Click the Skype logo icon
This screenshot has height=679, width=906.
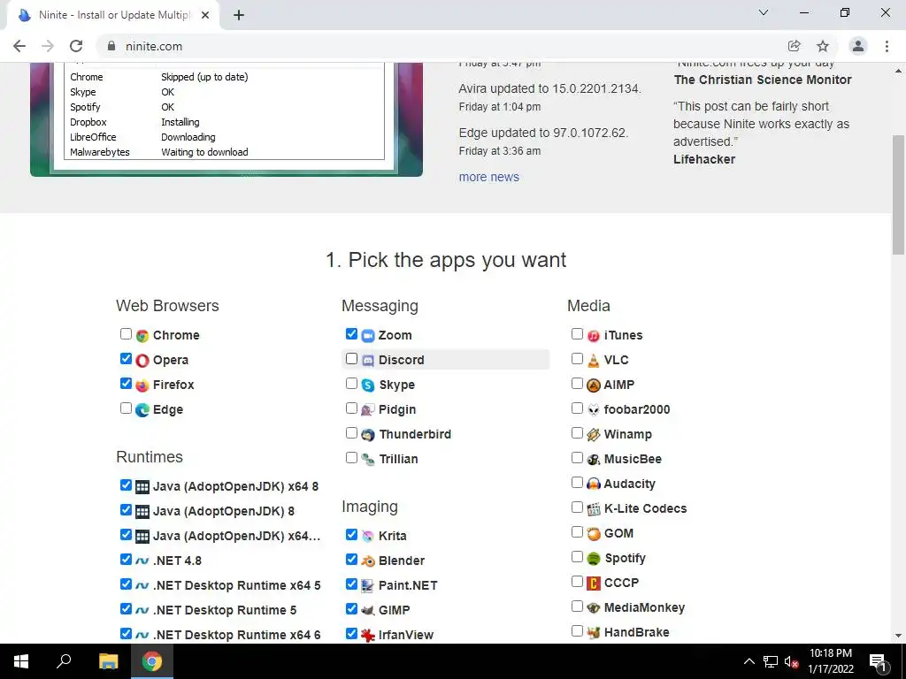(x=368, y=385)
